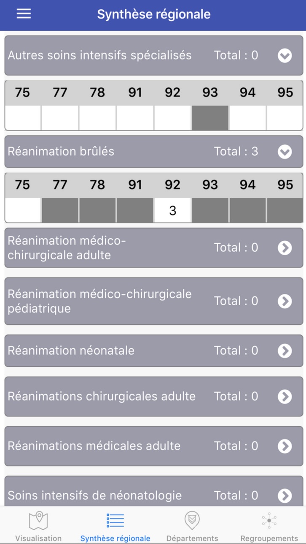This screenshot has height=544, width=306.
Task: Tap the Visualisation map icon
Action: click(38, 520)
